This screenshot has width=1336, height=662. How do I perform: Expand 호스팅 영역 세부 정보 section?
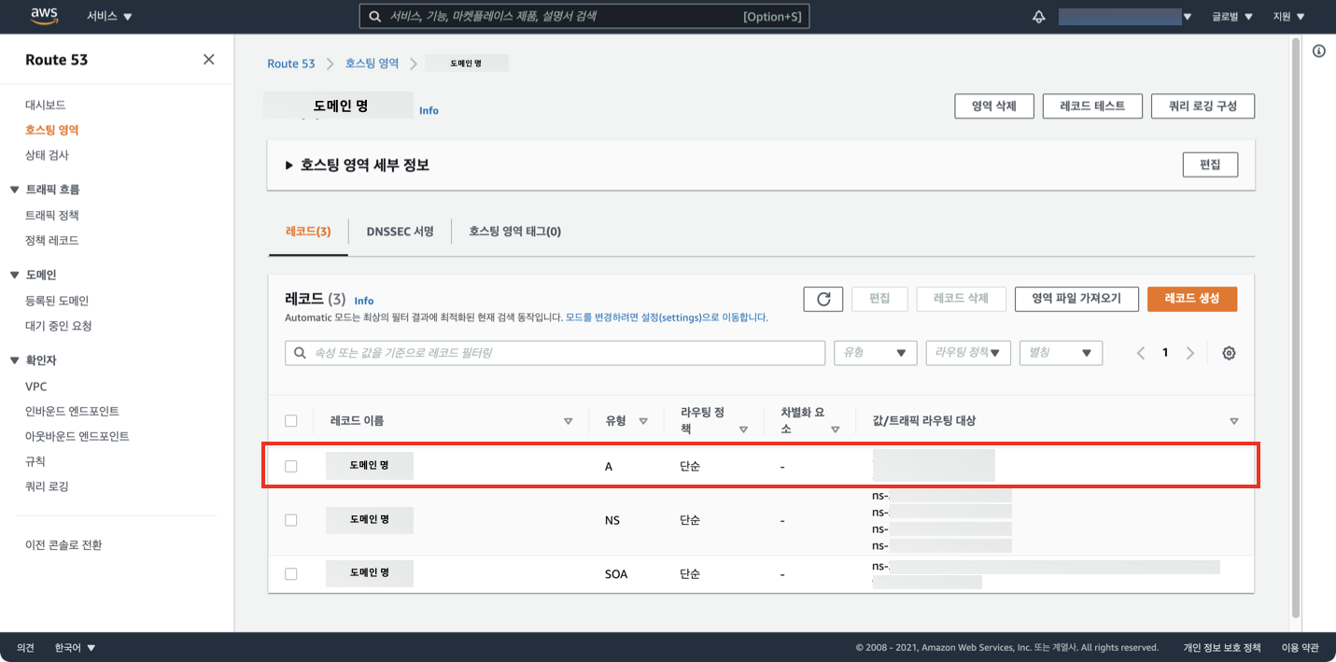(x=357, y=165)
